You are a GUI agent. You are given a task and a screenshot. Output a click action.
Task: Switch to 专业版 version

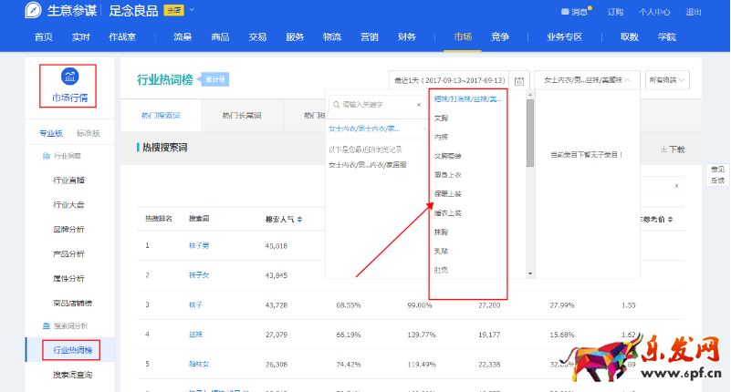point(50,133)
